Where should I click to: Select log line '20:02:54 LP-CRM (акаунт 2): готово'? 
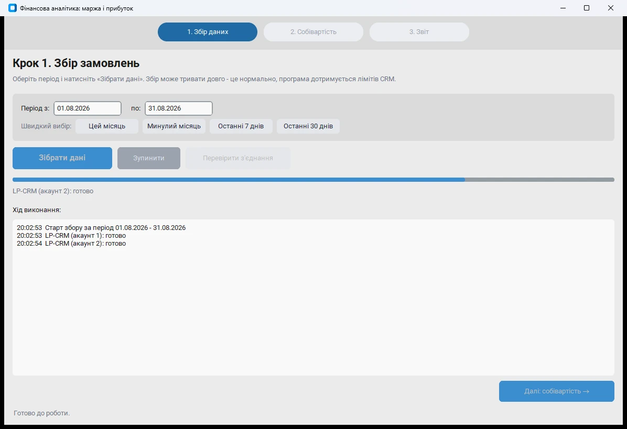[x=71, y=244]
